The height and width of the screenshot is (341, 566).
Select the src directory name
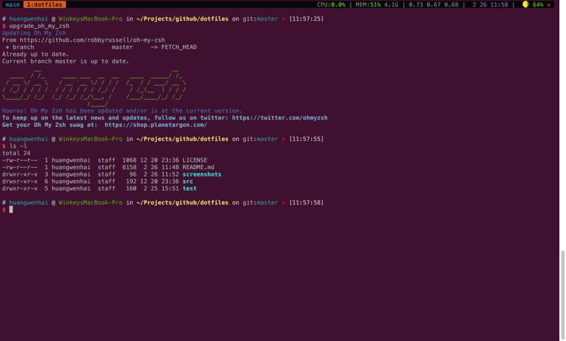coord(188,182)
